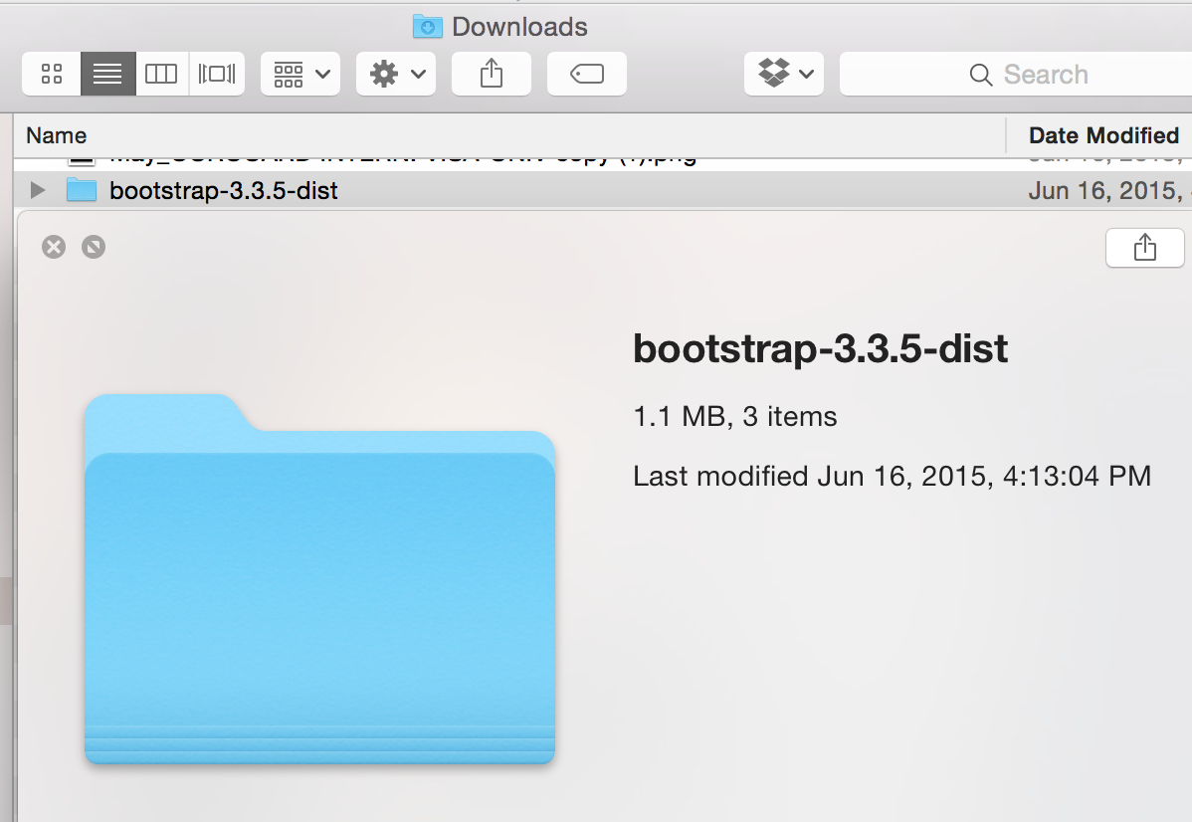Click the Downloads folder icon in title
Viewport: 1192px width, 822px height.
click(x=427, y=27)
